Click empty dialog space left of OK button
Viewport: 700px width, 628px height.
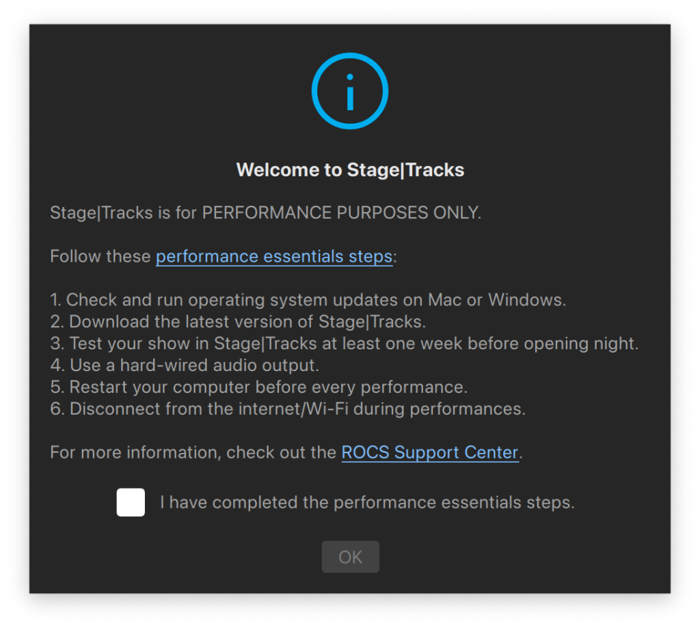(205, 557)
